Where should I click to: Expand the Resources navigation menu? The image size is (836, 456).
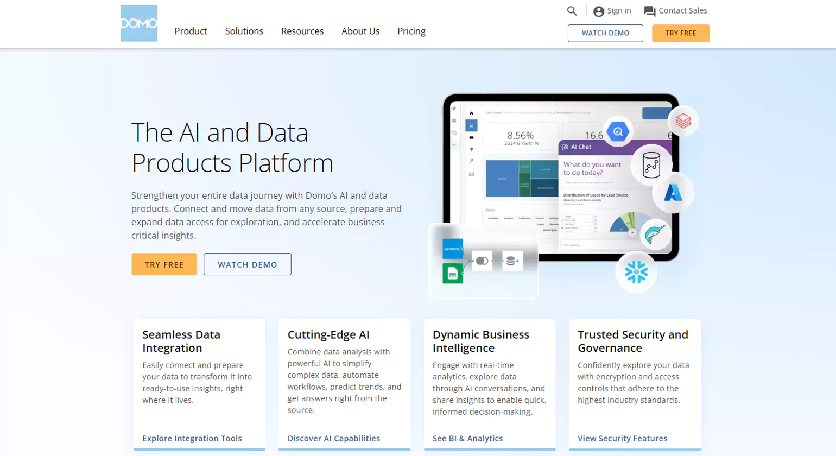pyautogui.click(x=302, y=31)
